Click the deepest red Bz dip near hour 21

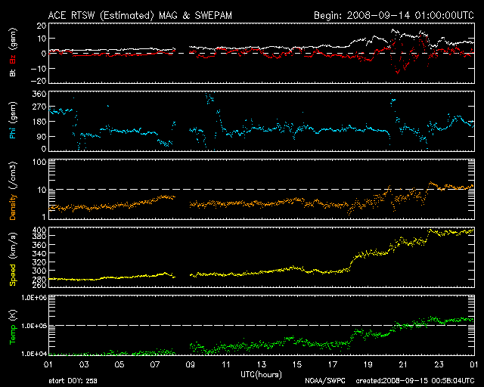[x=398, y=73]
